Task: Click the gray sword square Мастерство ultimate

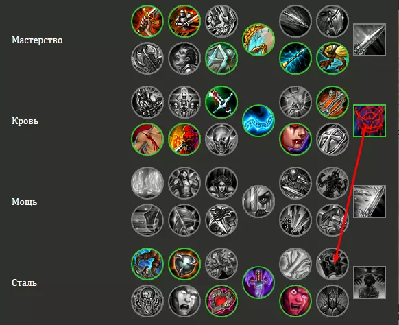Action: (x=370, y=40)
